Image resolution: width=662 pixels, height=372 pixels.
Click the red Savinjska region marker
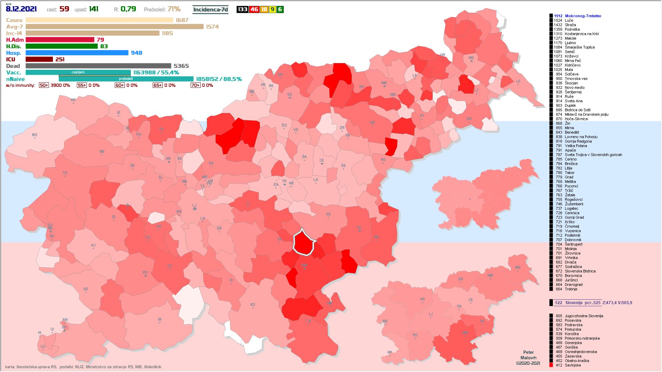[551, 365]
